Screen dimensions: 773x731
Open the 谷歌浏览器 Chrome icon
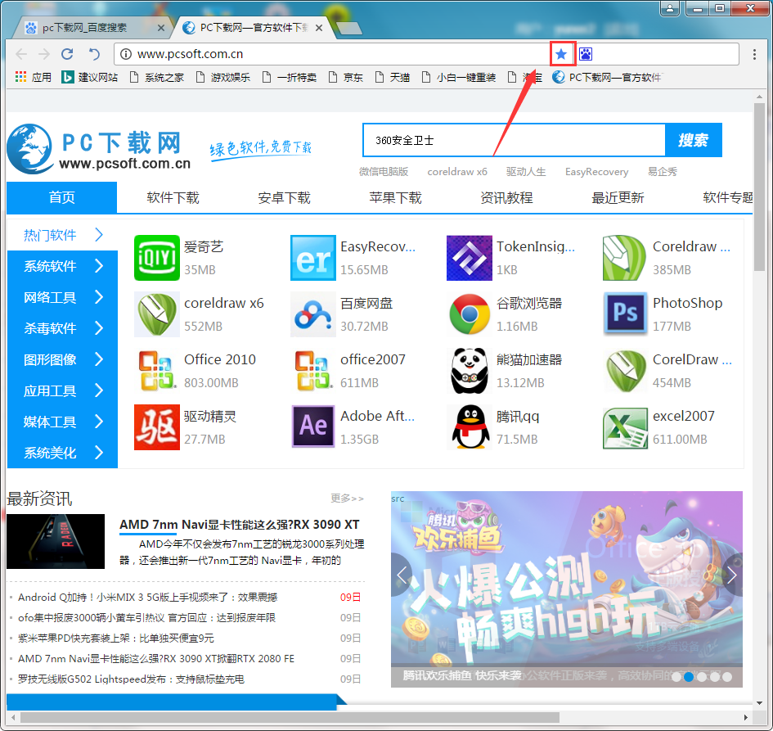(x=470, y=314)
